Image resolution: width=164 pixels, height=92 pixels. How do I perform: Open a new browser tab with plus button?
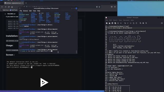26,3
